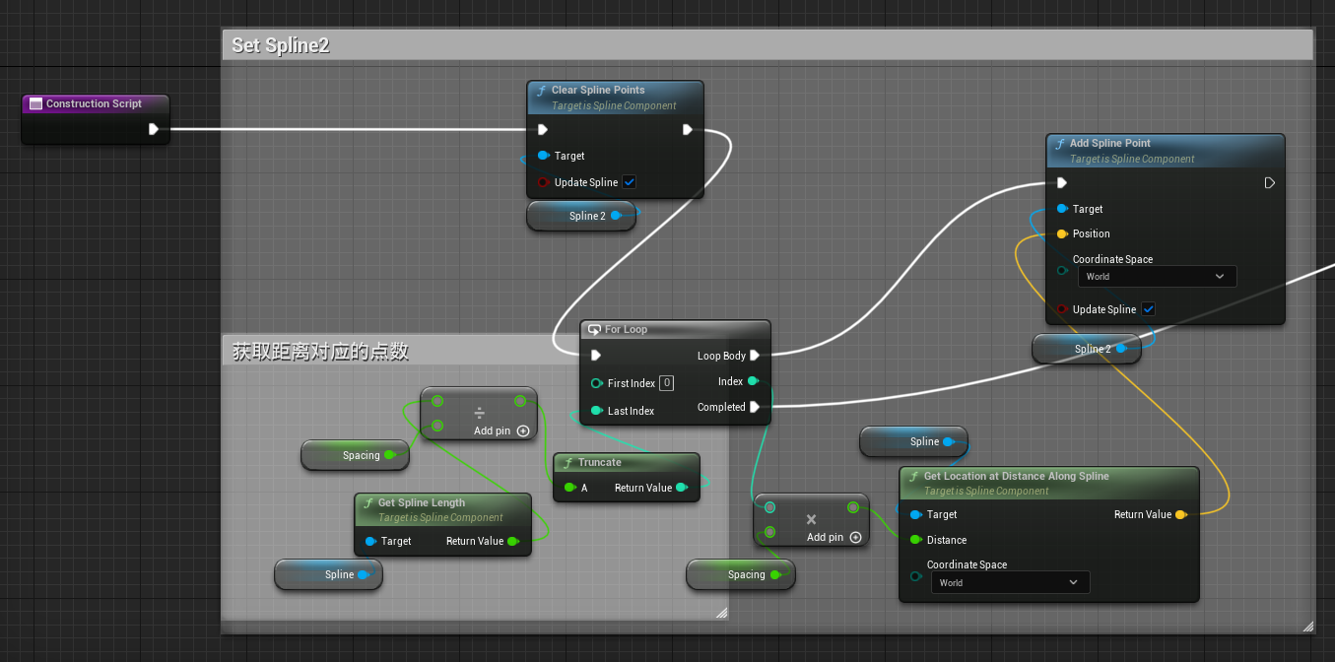Click Update Spline boolean pin on Add Spline Point
Image resolution: width=1335 pixels, height=662 pixels.
pyautogui.click(x=1061, y=309)
